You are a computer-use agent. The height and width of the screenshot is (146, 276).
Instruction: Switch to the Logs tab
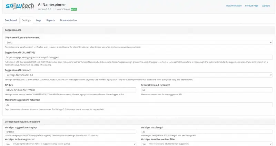click(38, 20)
